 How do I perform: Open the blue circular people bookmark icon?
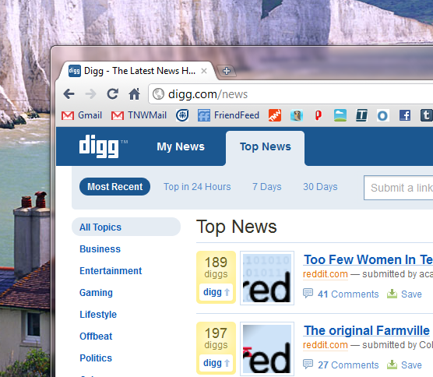click(x=182, y=115)
